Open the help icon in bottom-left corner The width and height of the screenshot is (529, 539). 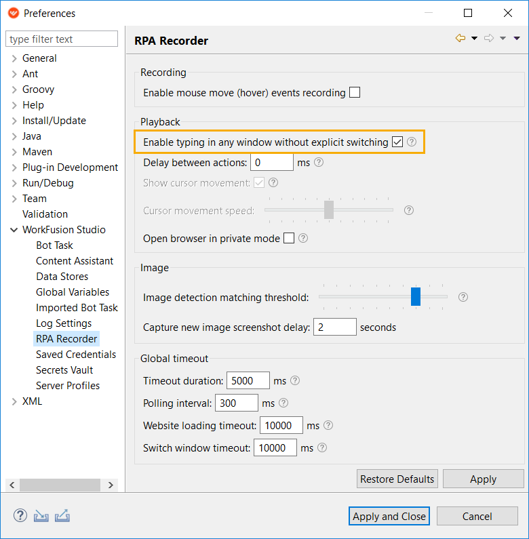tap(20, 516)
